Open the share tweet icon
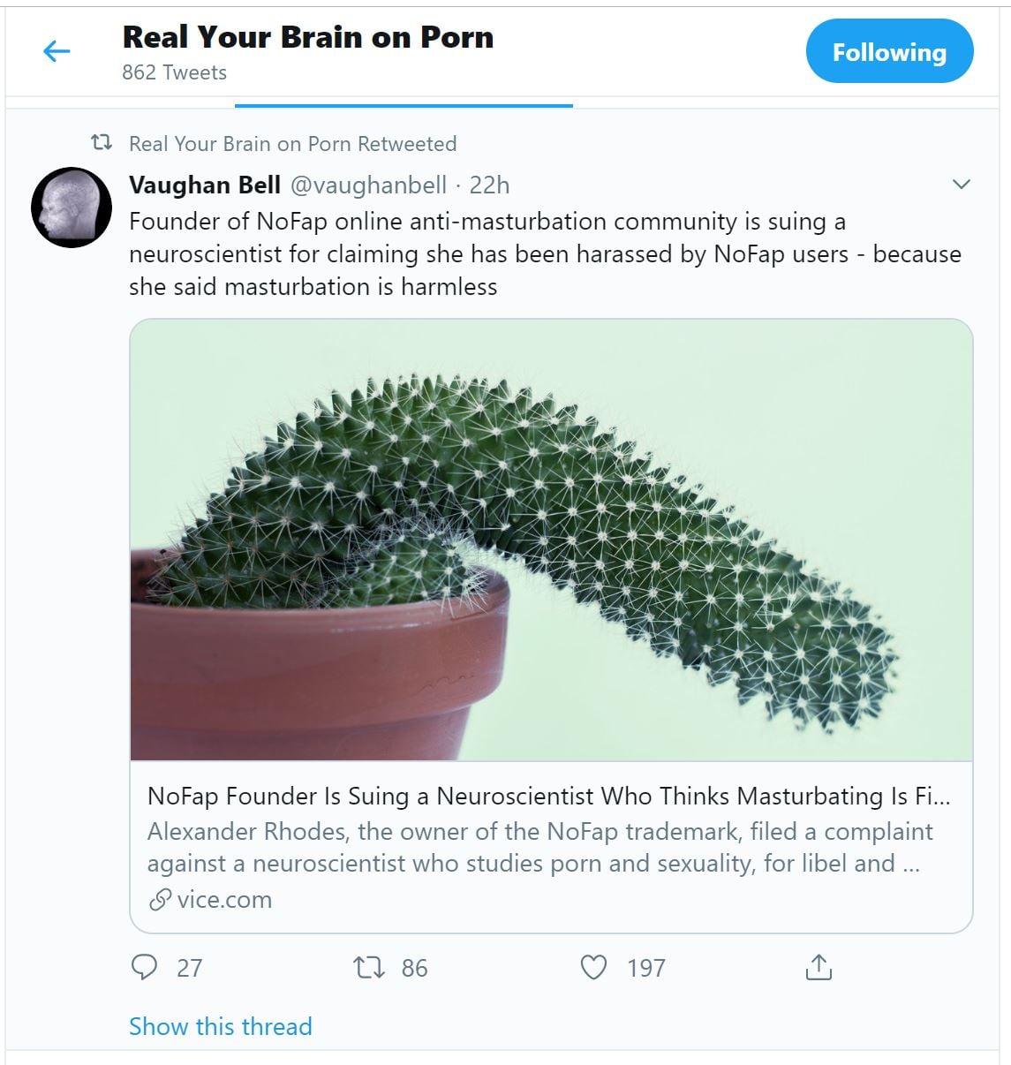Viewport: 1011px width, 1065px height. (819, 968)
